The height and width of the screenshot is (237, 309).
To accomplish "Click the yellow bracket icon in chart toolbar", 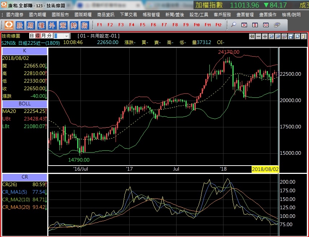I will [304, 36].
